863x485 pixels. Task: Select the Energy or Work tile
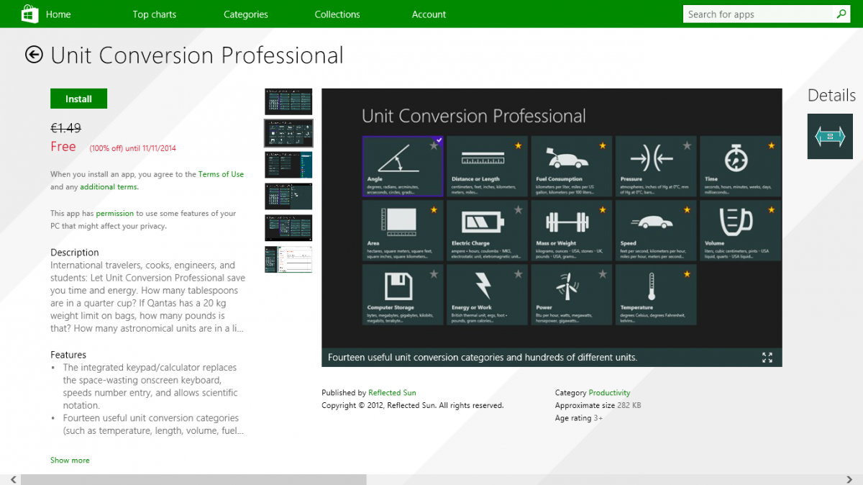pos(487,295)
